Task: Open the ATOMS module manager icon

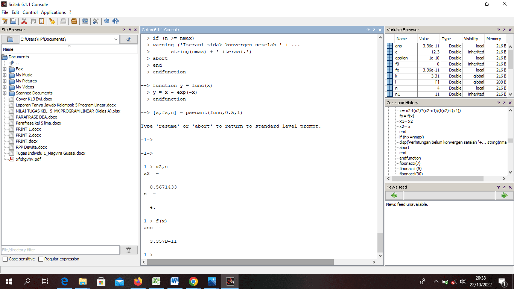Action: click(x=74, y=21)
